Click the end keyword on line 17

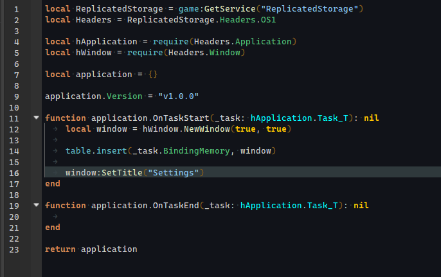click(x=53, y=184)
